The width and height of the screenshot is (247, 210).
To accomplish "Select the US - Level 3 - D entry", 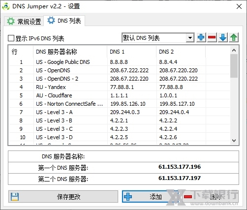I will click(54, 137).
